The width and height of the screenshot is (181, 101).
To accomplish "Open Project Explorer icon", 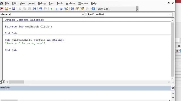I will click(72, 9).
